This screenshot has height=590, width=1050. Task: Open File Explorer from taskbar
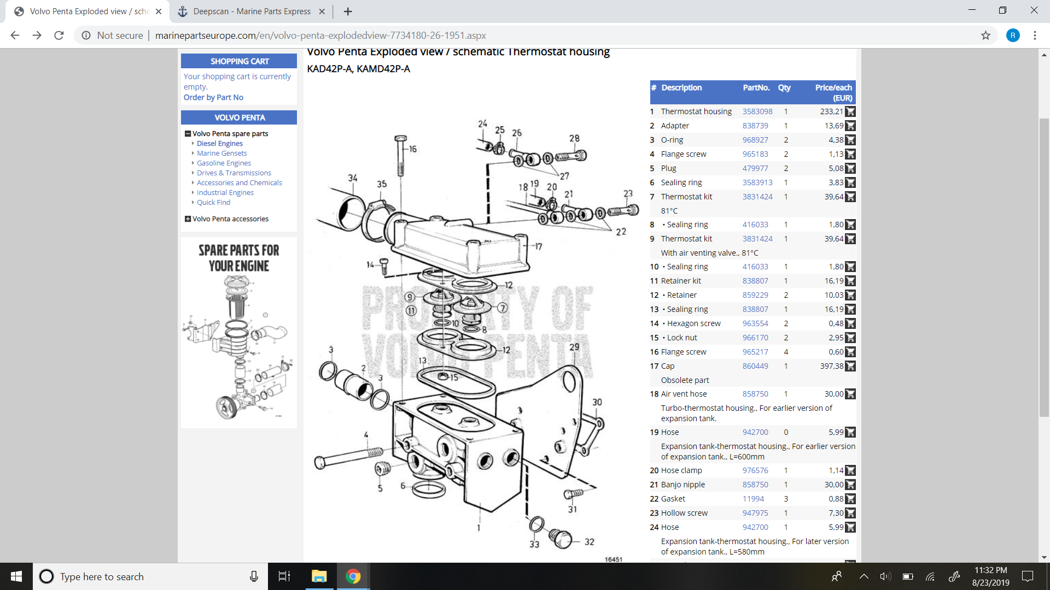[x=319, y=576]
